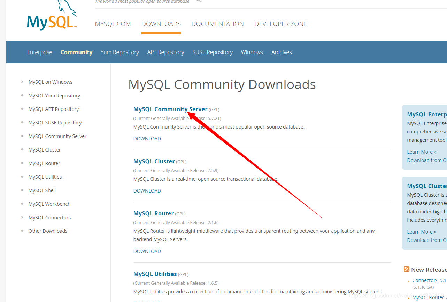Click MySQL Utilities heading link
This screenshot has height=302, width=447.
tap(155, 274)
